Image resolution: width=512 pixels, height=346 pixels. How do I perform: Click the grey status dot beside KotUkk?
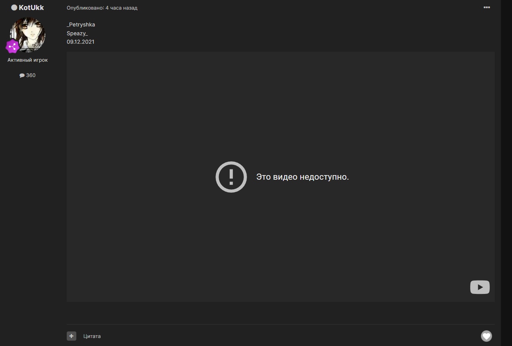click(14, 8)
